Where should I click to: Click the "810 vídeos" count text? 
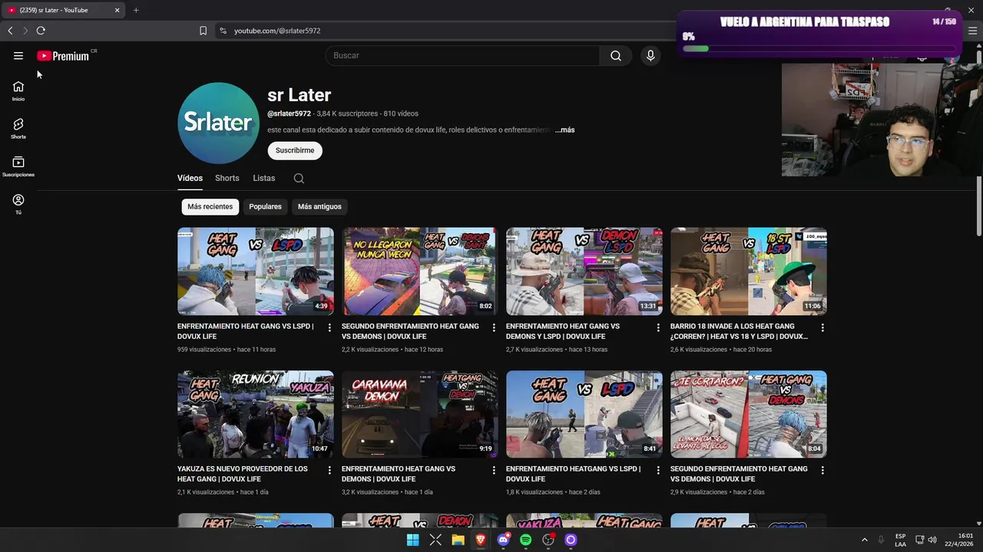(401, 113)
